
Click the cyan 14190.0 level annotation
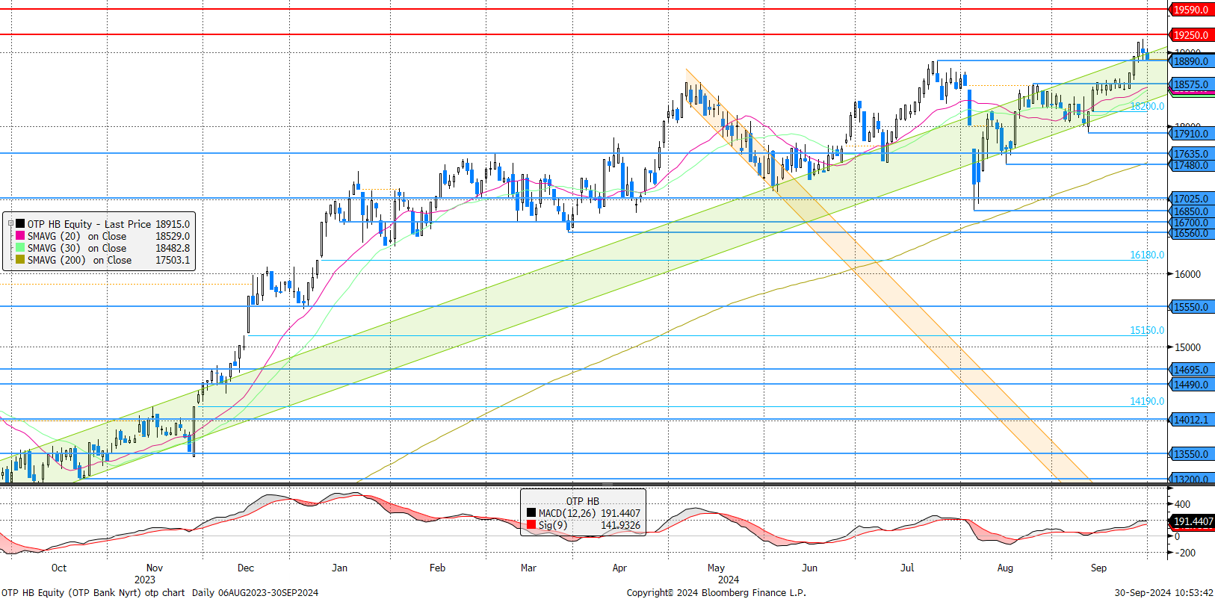click(1147, 401)
